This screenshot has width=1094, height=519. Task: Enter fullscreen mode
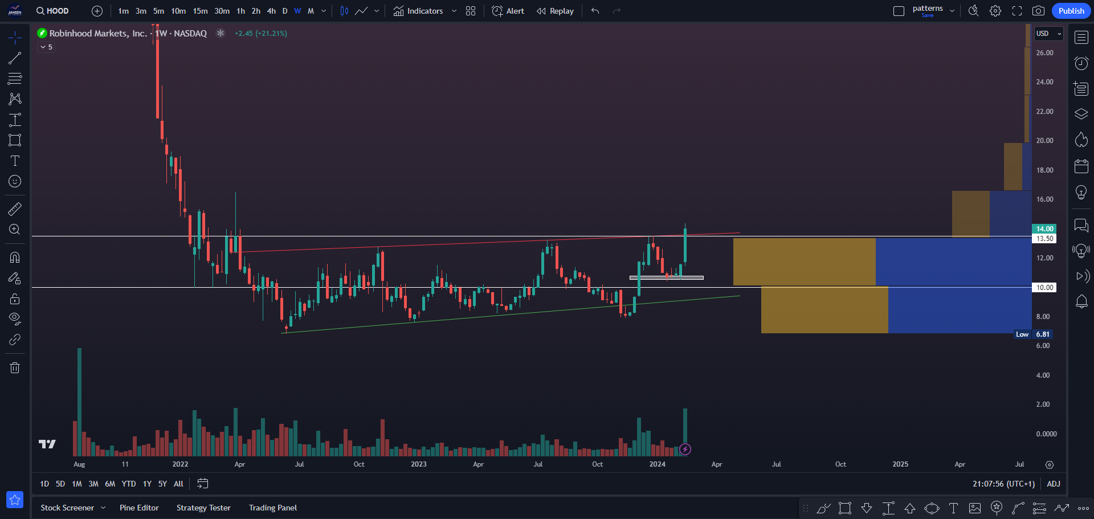coord(1017,11)
